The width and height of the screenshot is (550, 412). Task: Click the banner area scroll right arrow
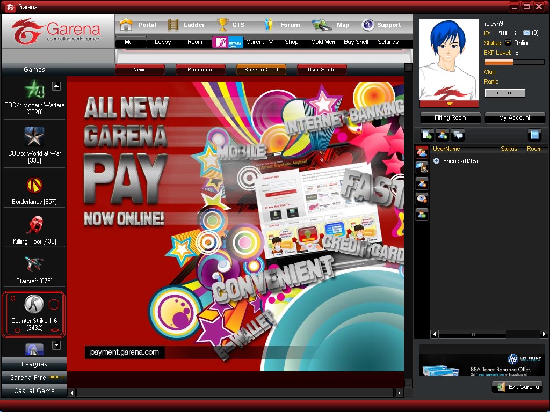tap(399, 393)
